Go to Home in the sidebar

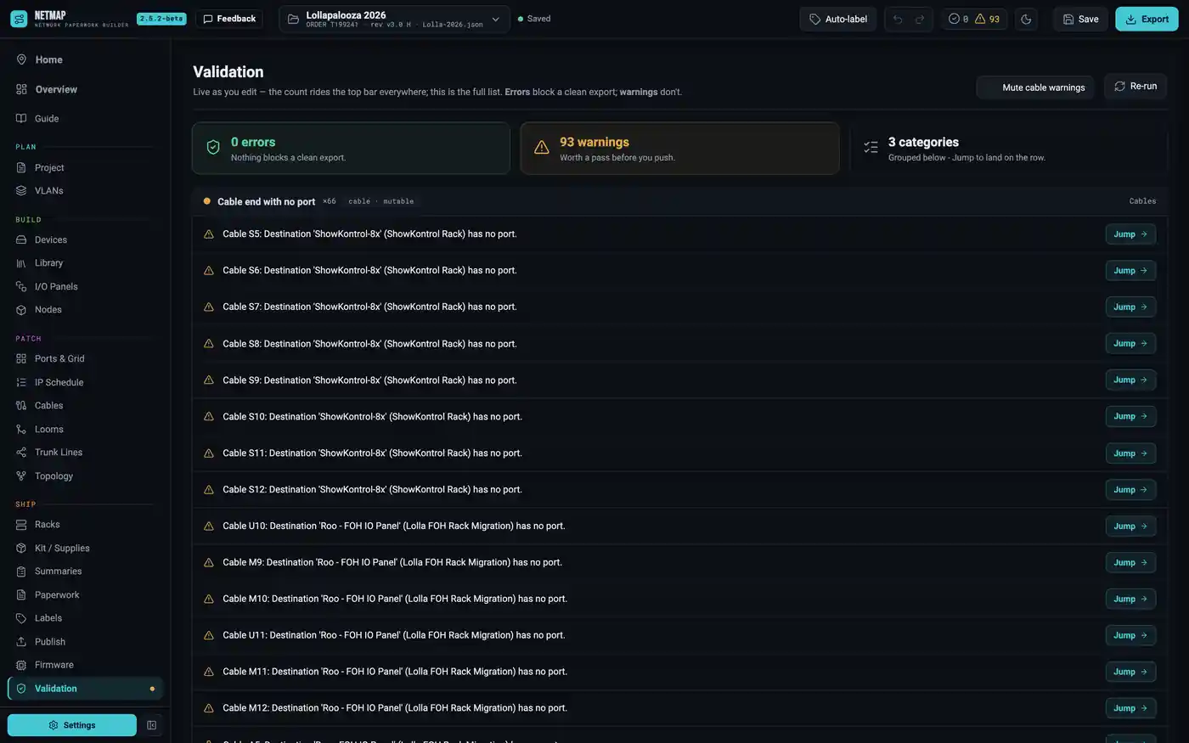[x=85, y=59]
